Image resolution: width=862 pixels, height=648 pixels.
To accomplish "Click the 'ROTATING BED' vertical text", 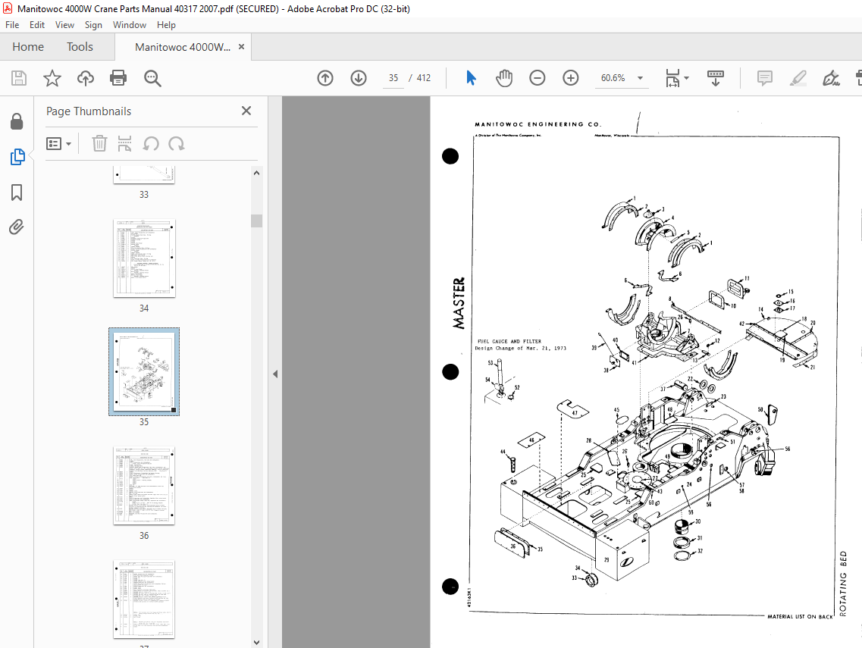I will click(x=844, y=583).
